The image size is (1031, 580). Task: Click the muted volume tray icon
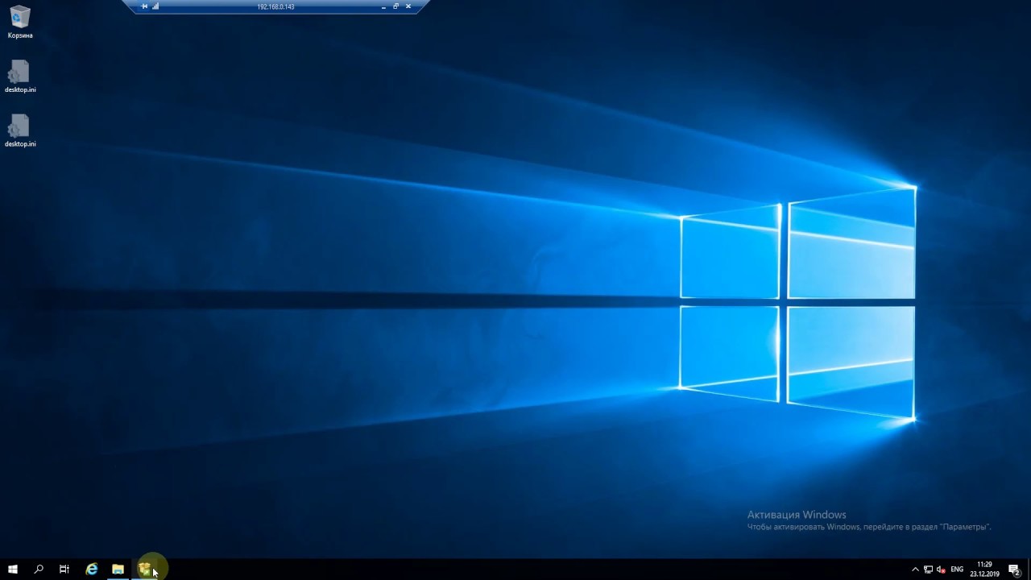(941, 570)
